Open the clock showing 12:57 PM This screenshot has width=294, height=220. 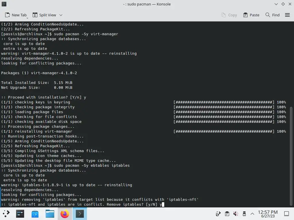(x=268, y=214)
